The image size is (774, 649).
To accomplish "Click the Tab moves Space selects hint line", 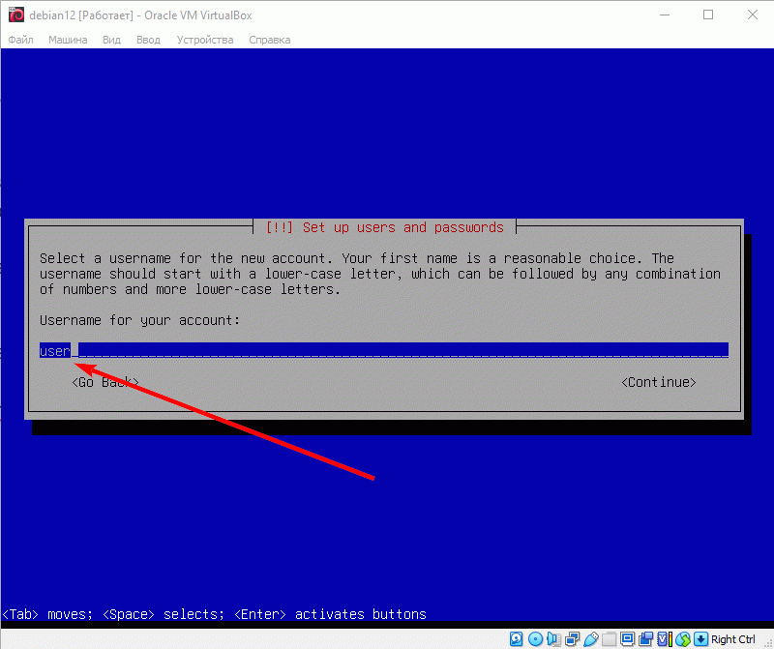I will (x=214, y=614).
